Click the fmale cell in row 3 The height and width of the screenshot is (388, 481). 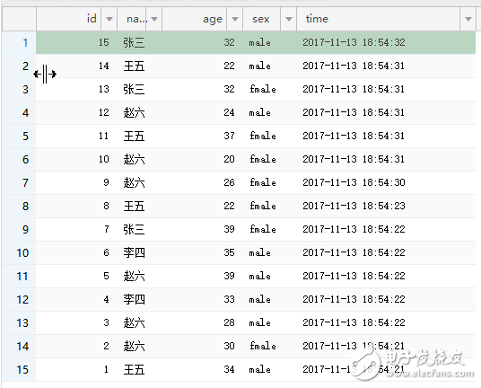[x=269, y=89]
